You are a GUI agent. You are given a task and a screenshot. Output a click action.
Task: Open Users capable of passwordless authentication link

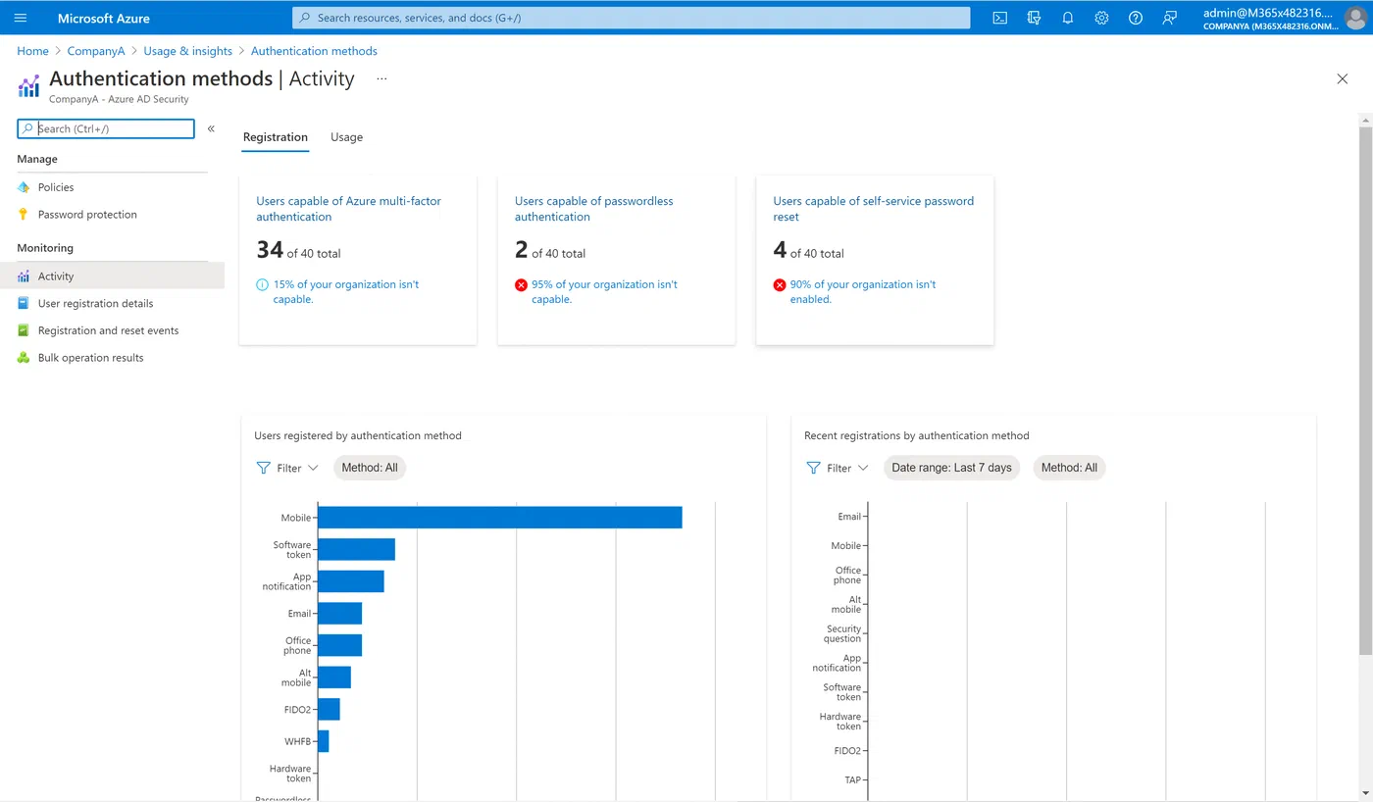coord(594,209)
